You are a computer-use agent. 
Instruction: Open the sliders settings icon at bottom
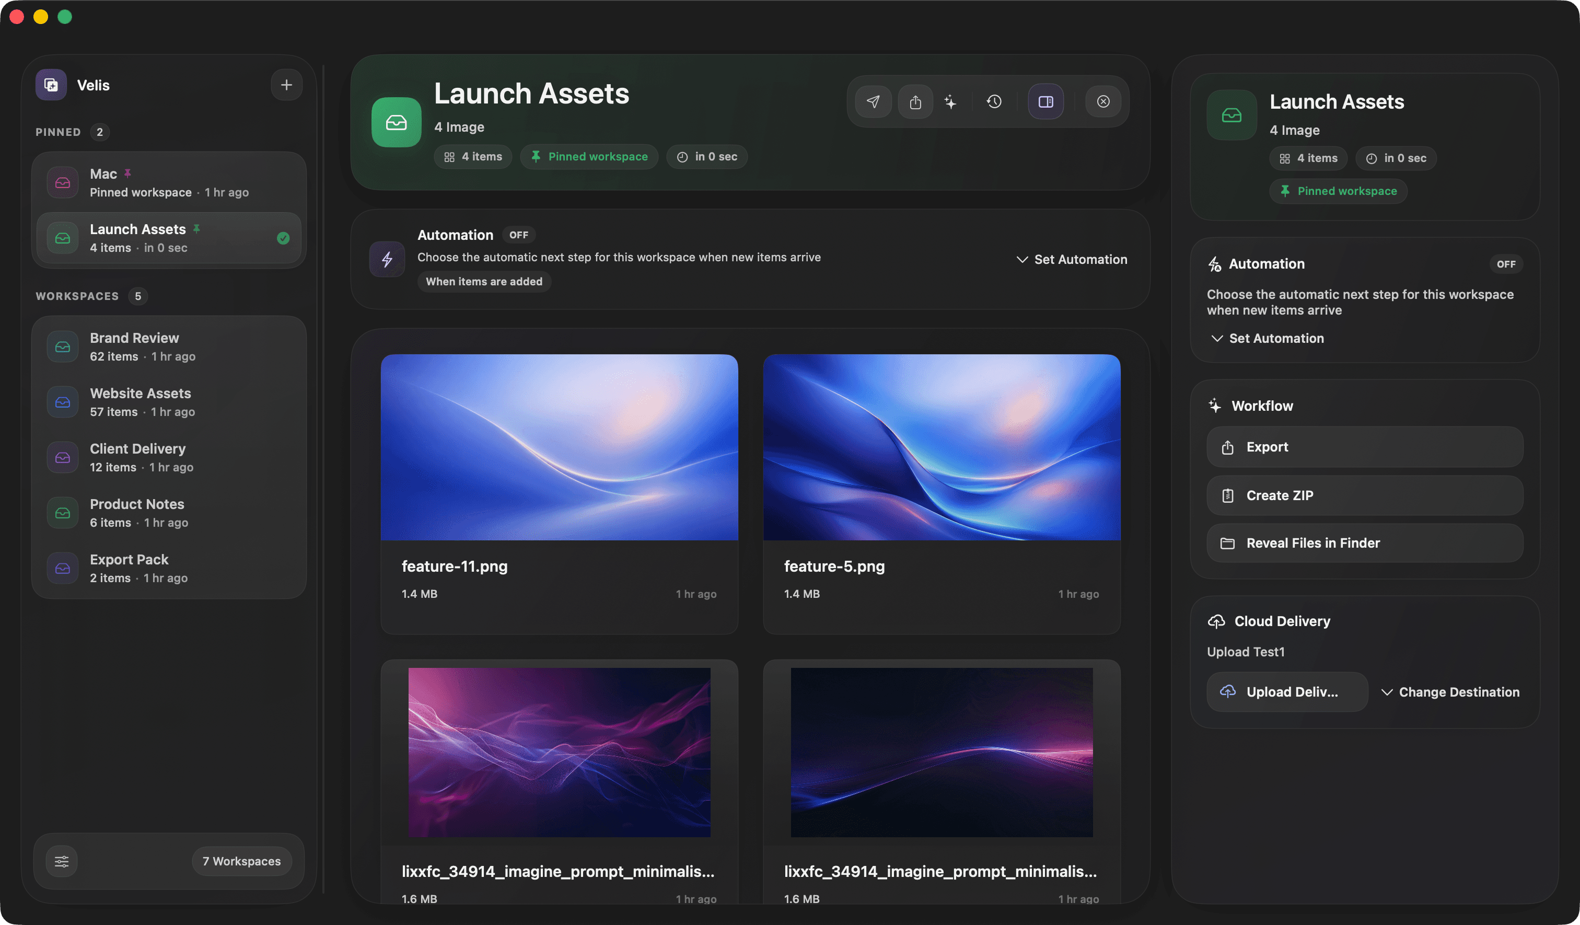(62, 861)
